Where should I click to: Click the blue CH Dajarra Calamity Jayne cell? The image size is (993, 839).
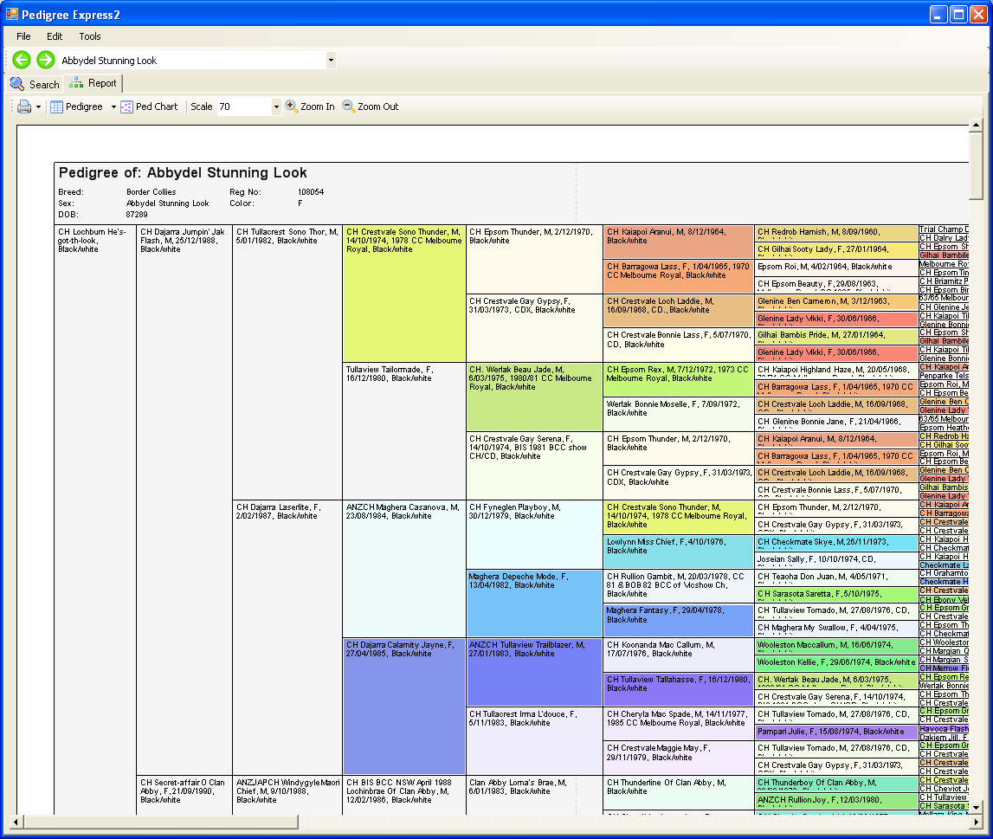pos(404,707)
